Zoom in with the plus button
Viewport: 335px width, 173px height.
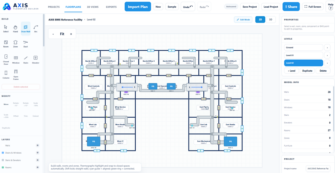[x=71, y=34]
